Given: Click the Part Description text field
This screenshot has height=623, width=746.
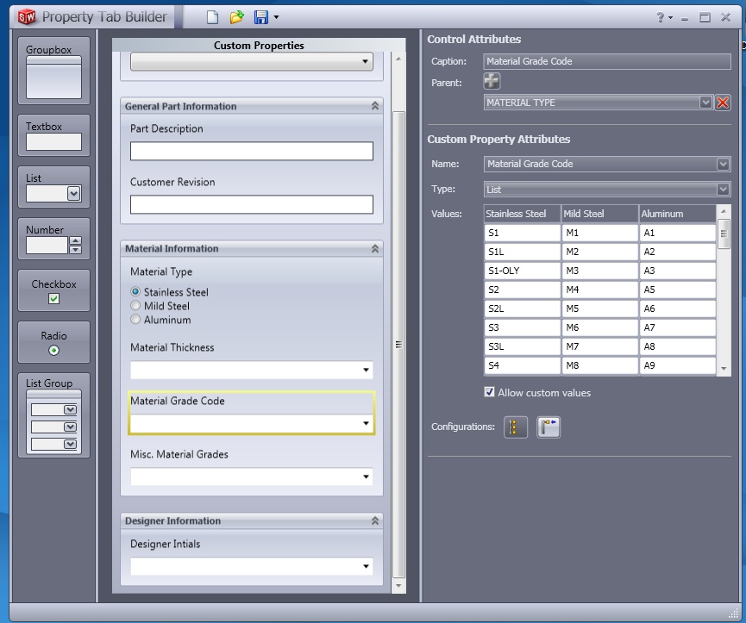Looking at the screenshot, I should 252,151.
